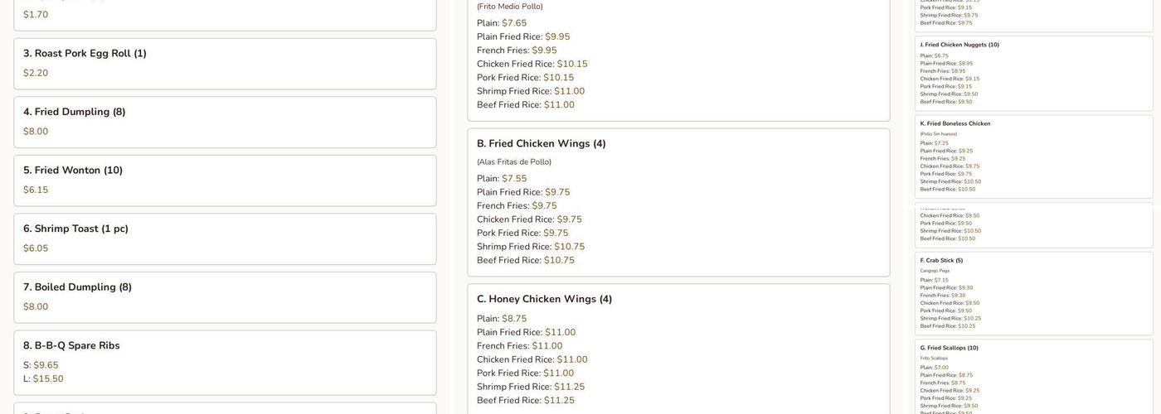Click the $6.15 price under Fried Wonton
Image resolution: width=1161 pixels, height=414 pixels.
point(36,190)
